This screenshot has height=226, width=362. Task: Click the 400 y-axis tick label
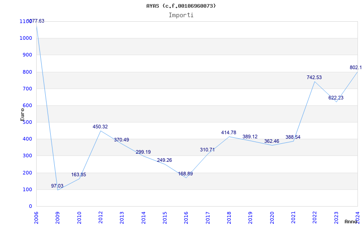[27, 139]
